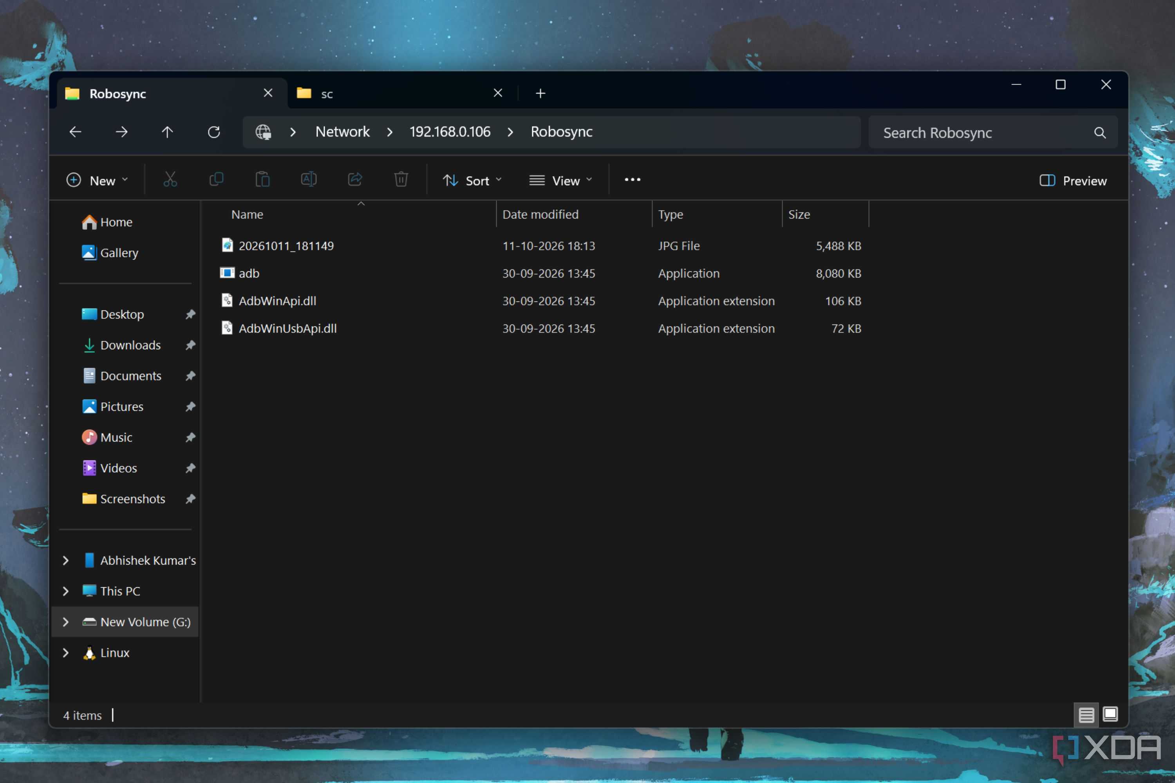
Task: Open the View dropdown
Action: pos(560,181)
